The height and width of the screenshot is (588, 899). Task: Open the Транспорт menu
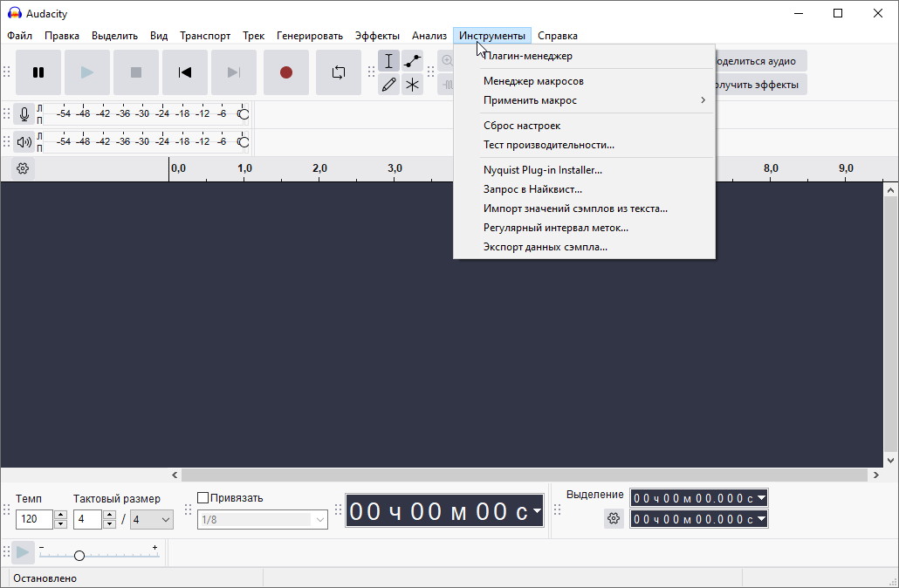(205, 36)
